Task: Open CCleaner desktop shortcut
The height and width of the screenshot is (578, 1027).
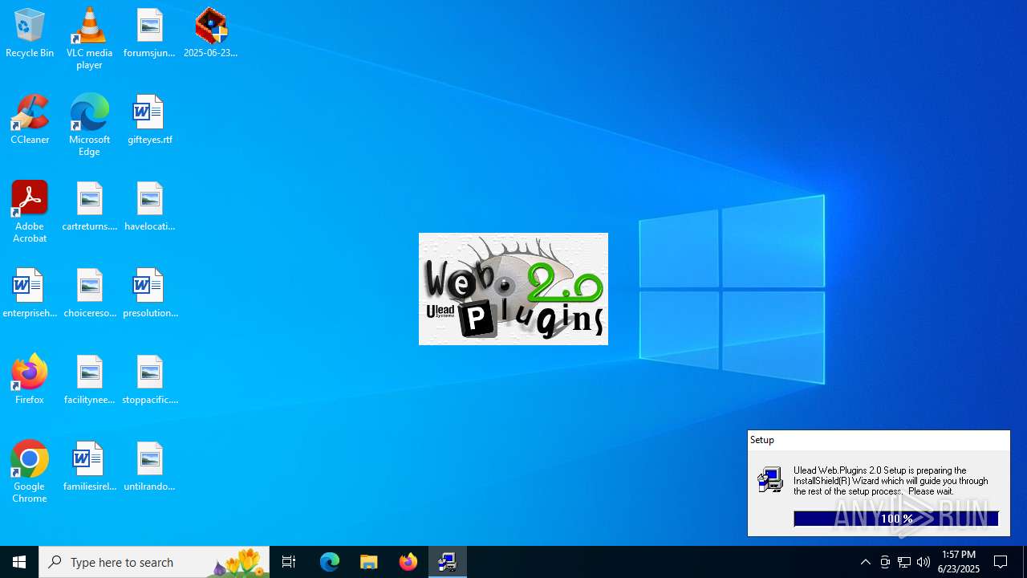Action: tap(30, 120)
